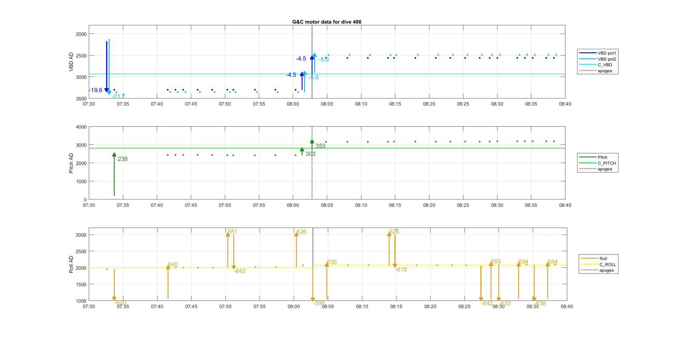
Task: Click the "-633" data label on the Roll plot
Action: tap(505, 303)
